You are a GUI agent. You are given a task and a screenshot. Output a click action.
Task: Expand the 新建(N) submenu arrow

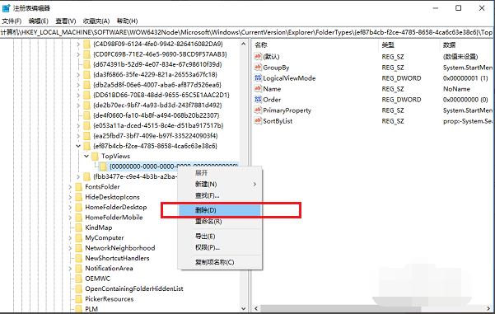[x=255, y=184]
